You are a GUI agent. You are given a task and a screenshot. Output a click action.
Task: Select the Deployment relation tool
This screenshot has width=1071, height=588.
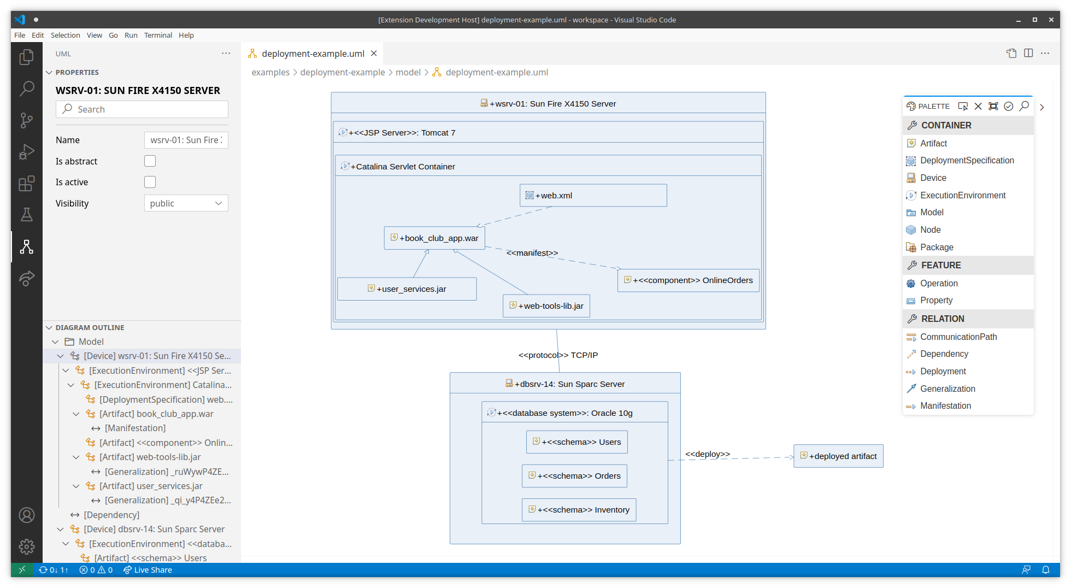point(968,372)
